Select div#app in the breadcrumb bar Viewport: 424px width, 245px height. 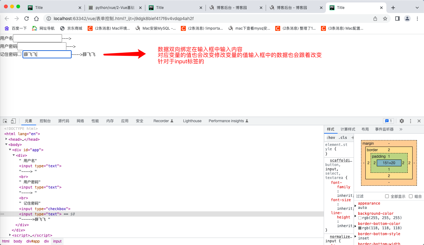click(33, 241)
